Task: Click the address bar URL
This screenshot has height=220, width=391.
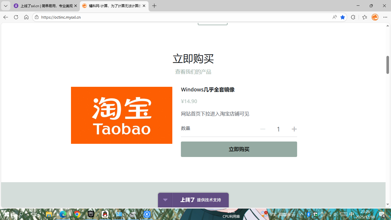Action: click(61, 17)
